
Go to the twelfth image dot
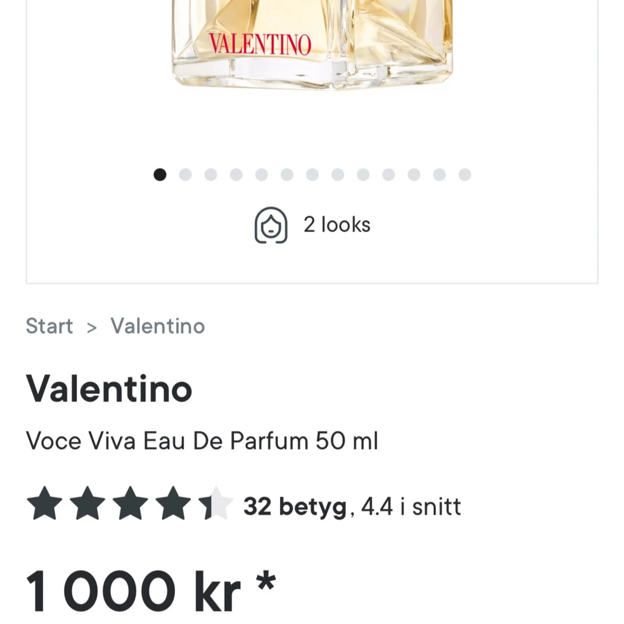point(439,174)
